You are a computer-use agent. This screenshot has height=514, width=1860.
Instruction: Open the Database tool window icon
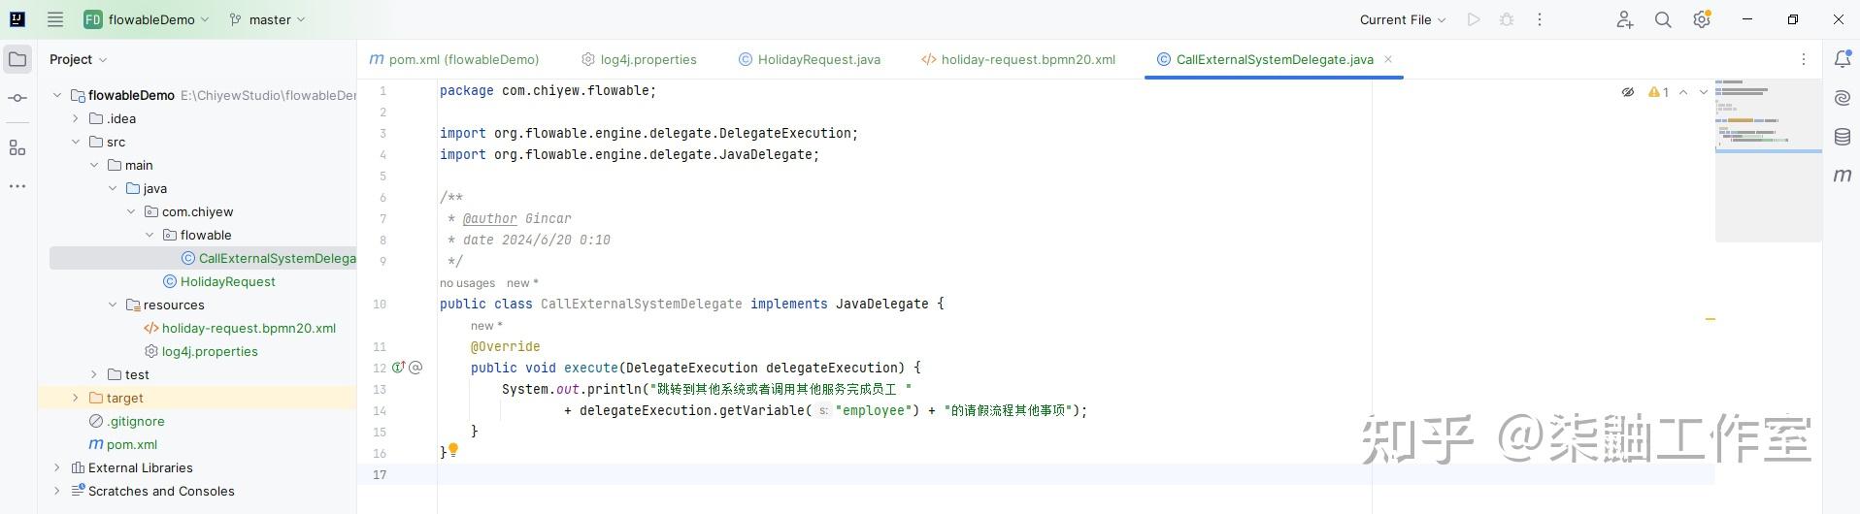(x=1842, y=137)
